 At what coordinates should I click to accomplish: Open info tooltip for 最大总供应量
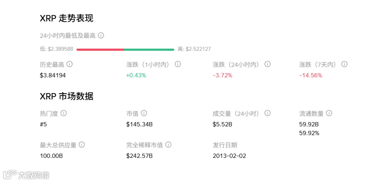click(82, 145)
